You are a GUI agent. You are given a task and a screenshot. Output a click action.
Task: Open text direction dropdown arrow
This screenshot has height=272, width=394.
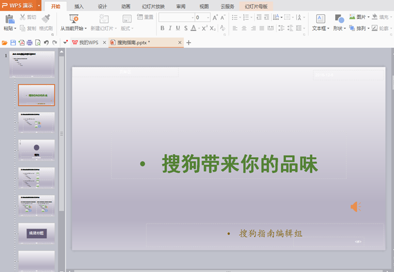click(281, 18)
